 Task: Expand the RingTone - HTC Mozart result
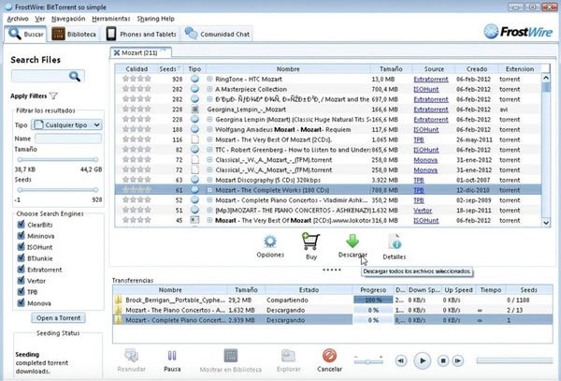point(209,80)
